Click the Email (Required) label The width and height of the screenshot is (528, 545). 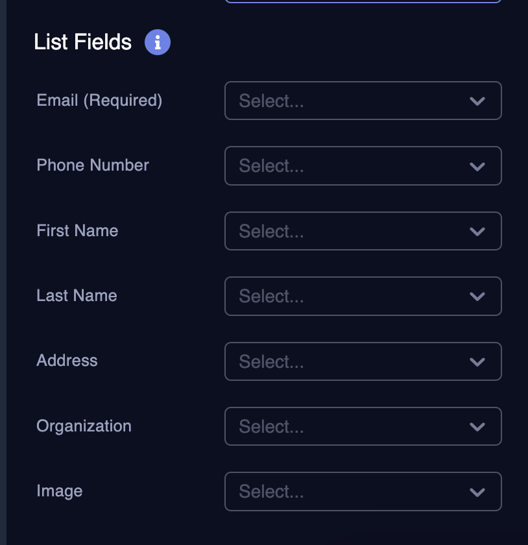click(99, 101)
